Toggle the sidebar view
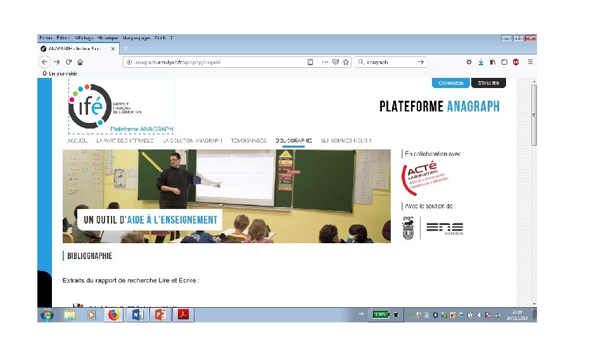 coord(504,62)
